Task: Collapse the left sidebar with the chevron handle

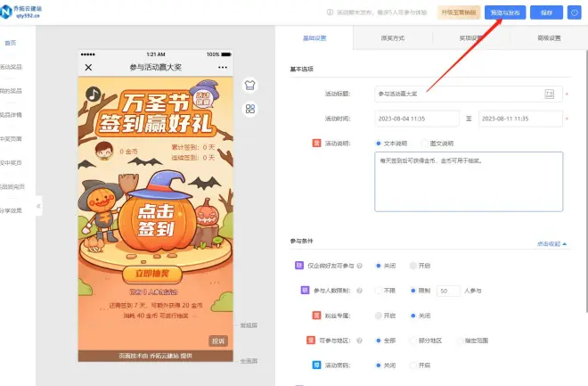Action: pyautogui.click(x=38, y=206)
